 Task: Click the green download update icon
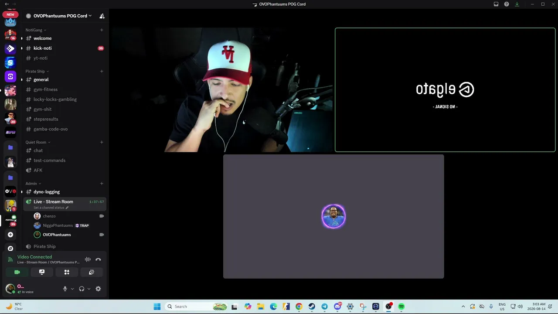pyautogui.click(x=517, y=4)
